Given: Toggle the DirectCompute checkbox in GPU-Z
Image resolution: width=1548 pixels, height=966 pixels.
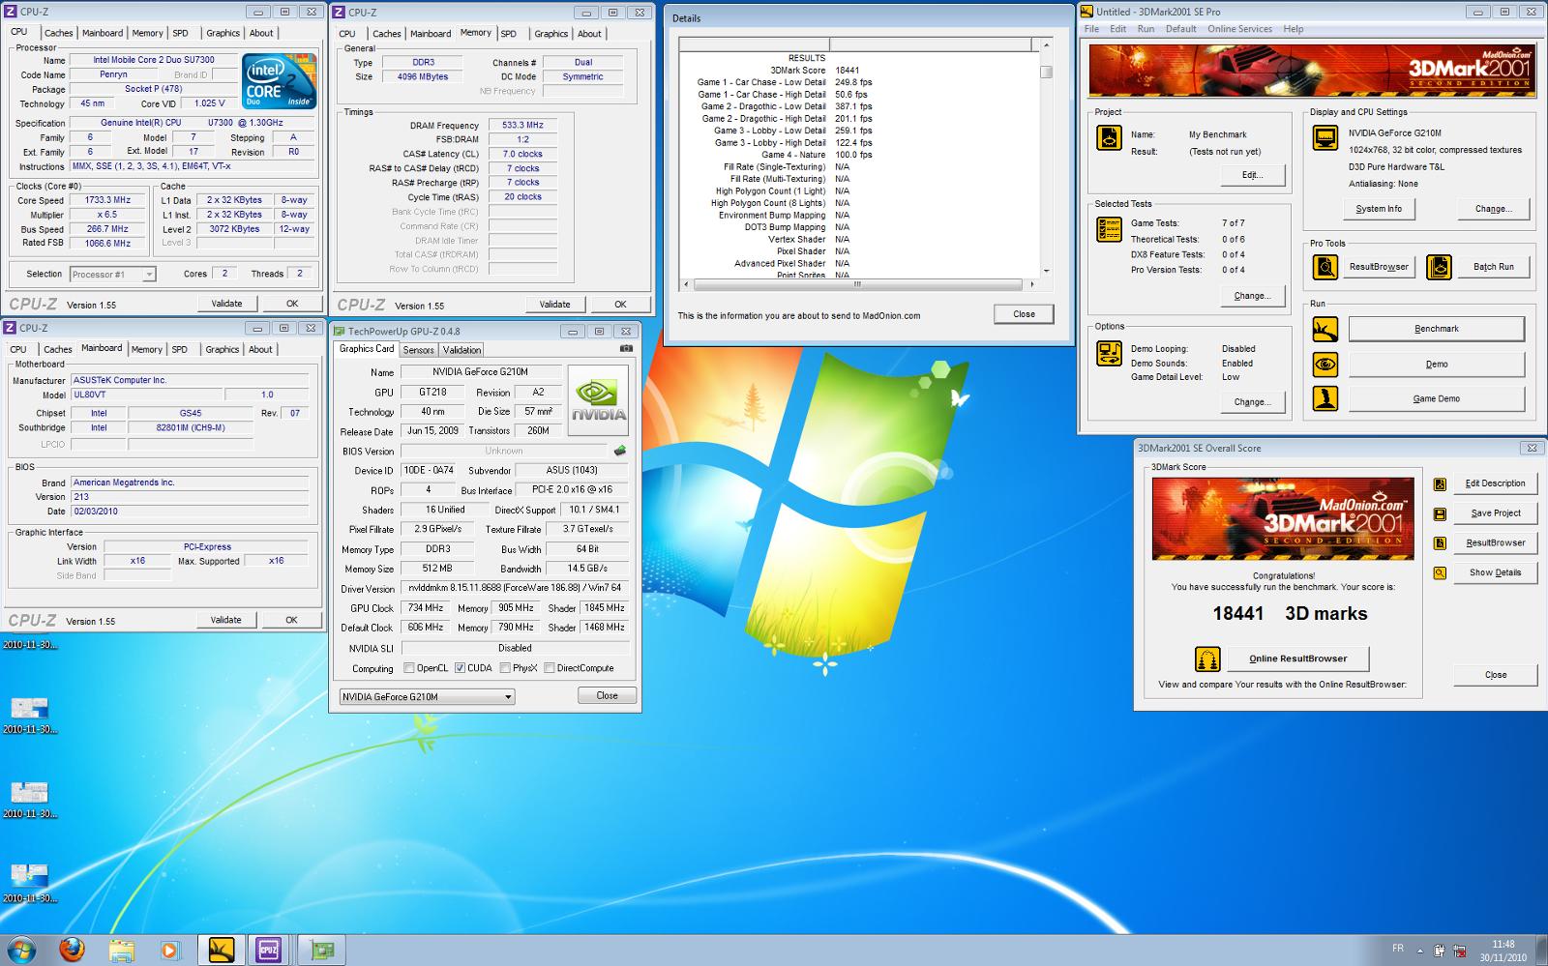Looking at the screenshot, I should pos(550,668).
